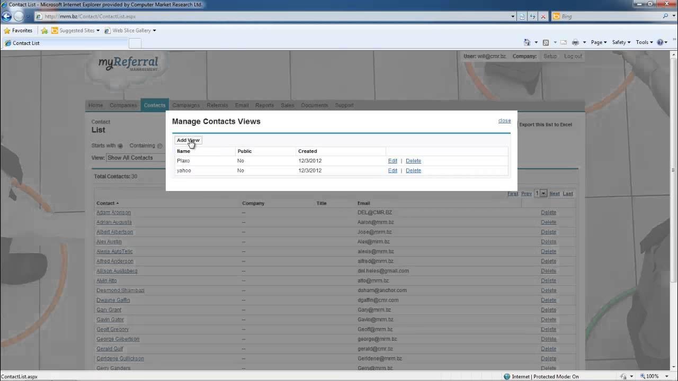Select the Starts with radio button
This screenshot has height=381, width=678.
[120, 146]
